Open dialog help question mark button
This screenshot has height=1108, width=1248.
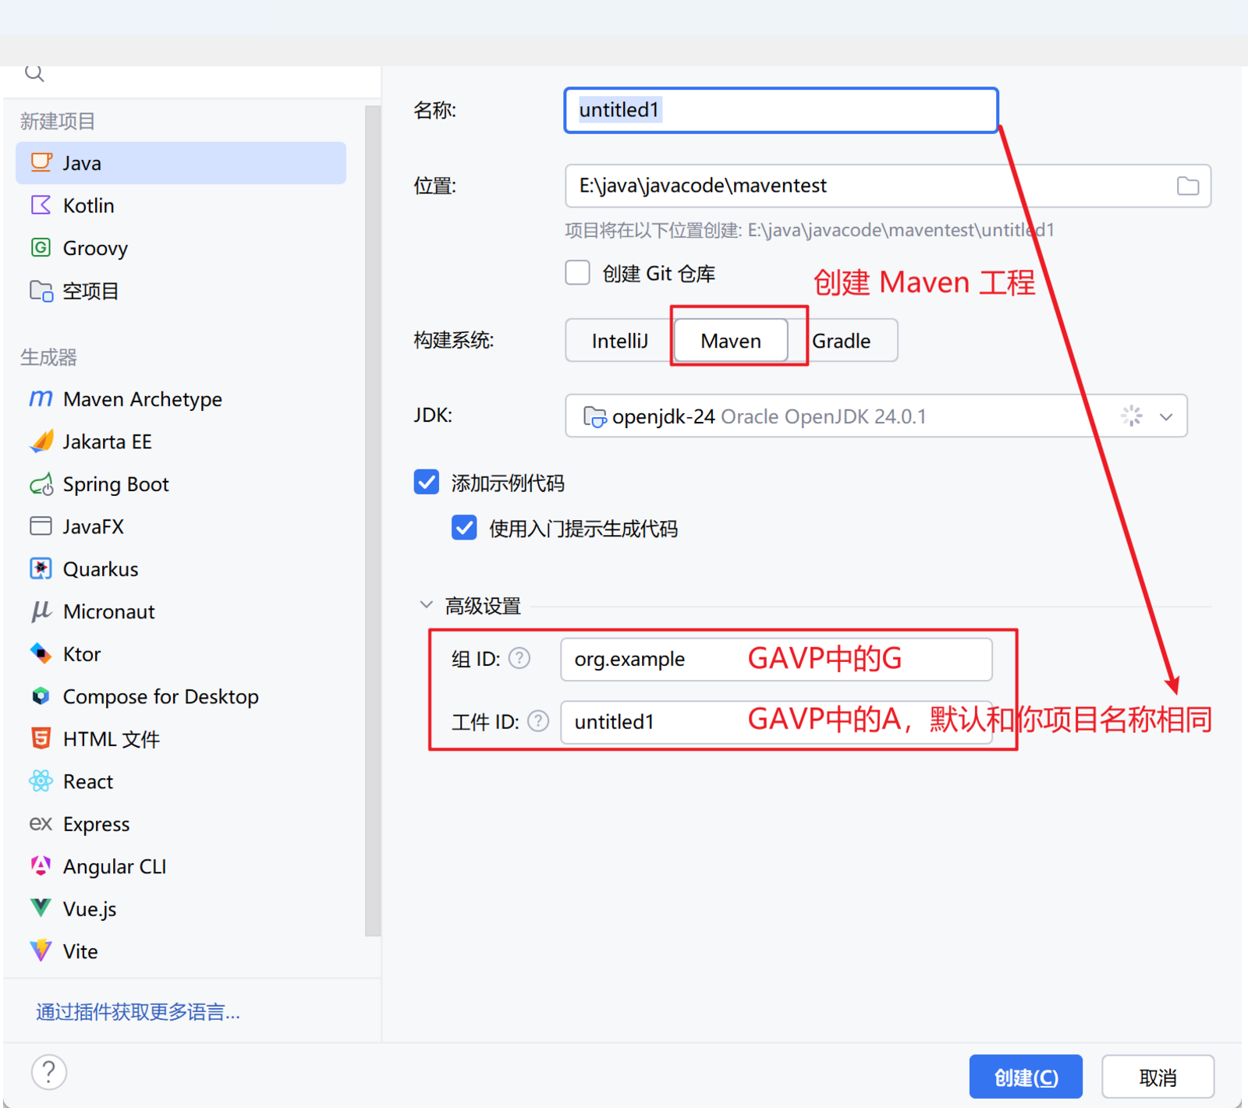[49, 1072]
